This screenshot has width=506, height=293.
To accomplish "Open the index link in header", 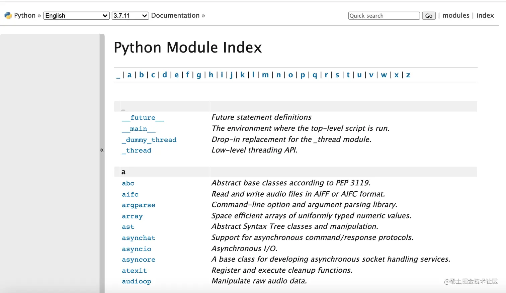I will coord(485,15).
